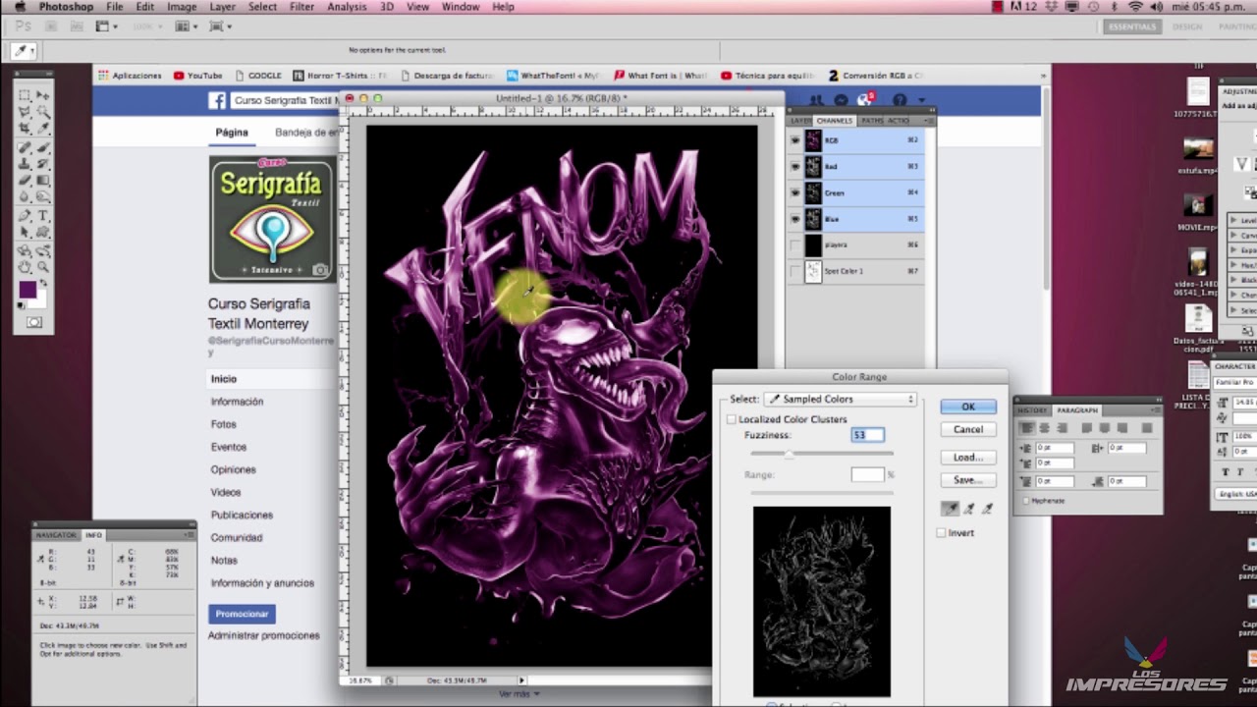This screenshot has height=707, width=1257.
Task: Hide the Green channel visibility eye
Action: pyautogui.click(x=795, y=193)
